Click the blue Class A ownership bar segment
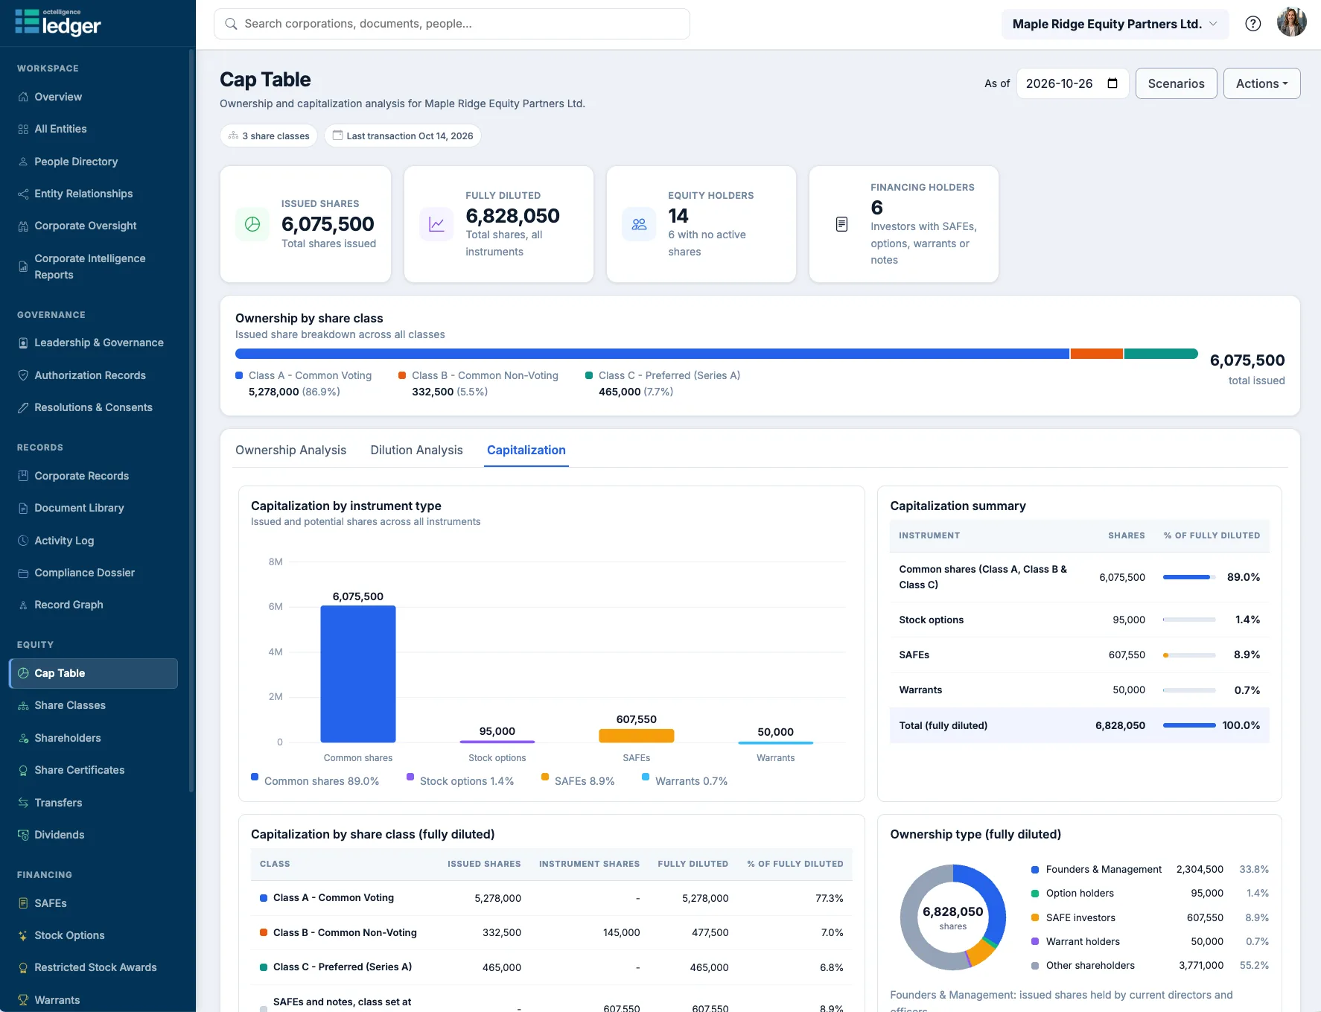 tap(652, 354)
